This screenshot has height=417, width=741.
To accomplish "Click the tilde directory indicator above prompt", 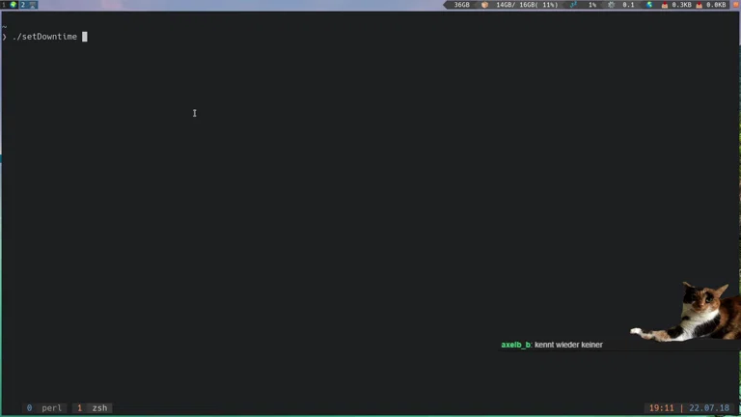I will 4,26.
